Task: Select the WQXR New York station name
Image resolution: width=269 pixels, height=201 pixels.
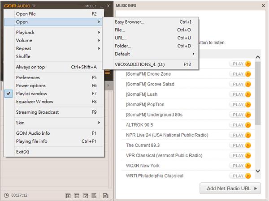Action: pyautogui.click(x=143, y=166)
